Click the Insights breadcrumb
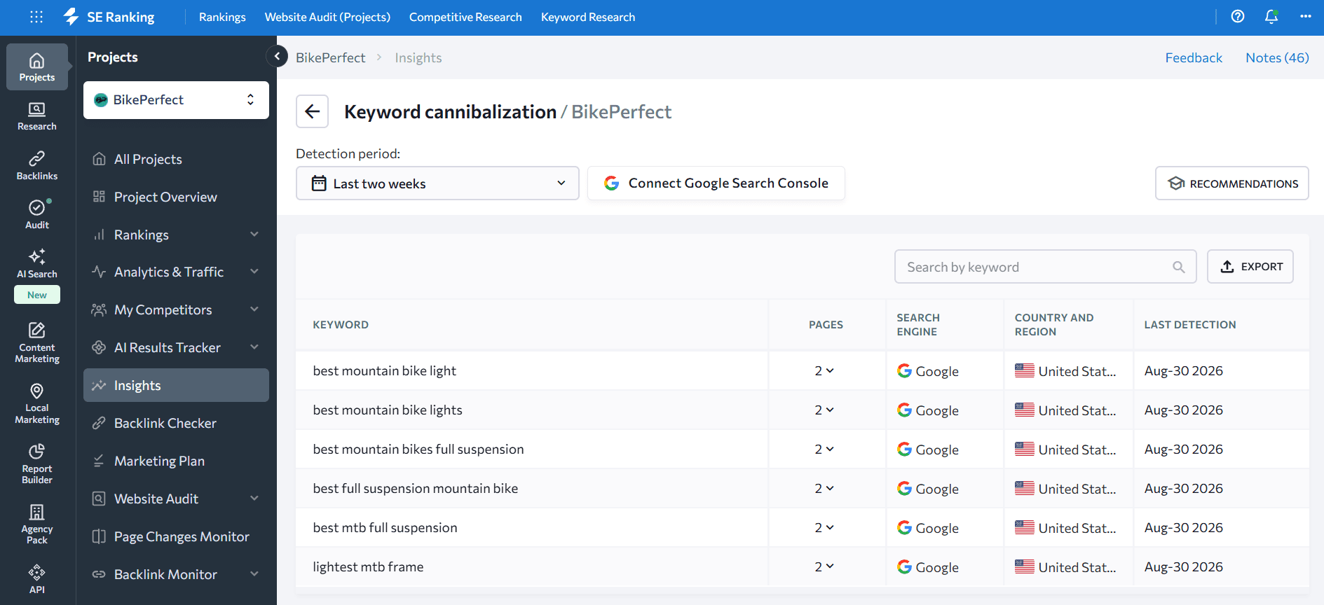The height and width of the screenshot is (605, 1324). coord(418,57)
